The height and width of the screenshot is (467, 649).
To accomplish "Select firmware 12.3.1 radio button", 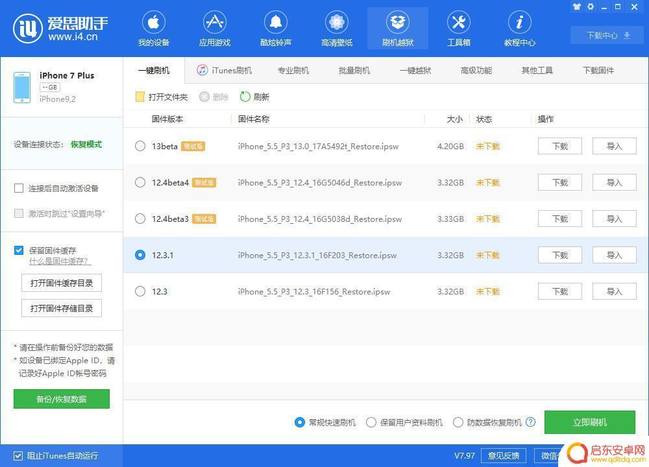I will [140, 255].
